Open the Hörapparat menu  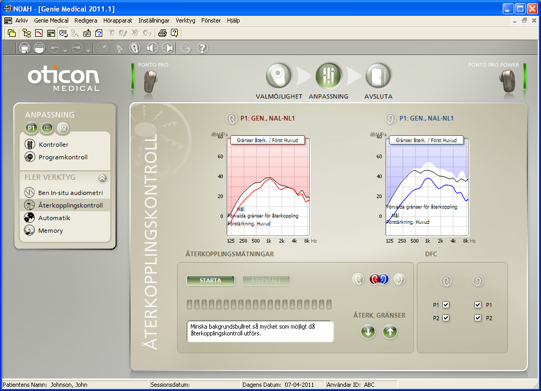(117, 21)
